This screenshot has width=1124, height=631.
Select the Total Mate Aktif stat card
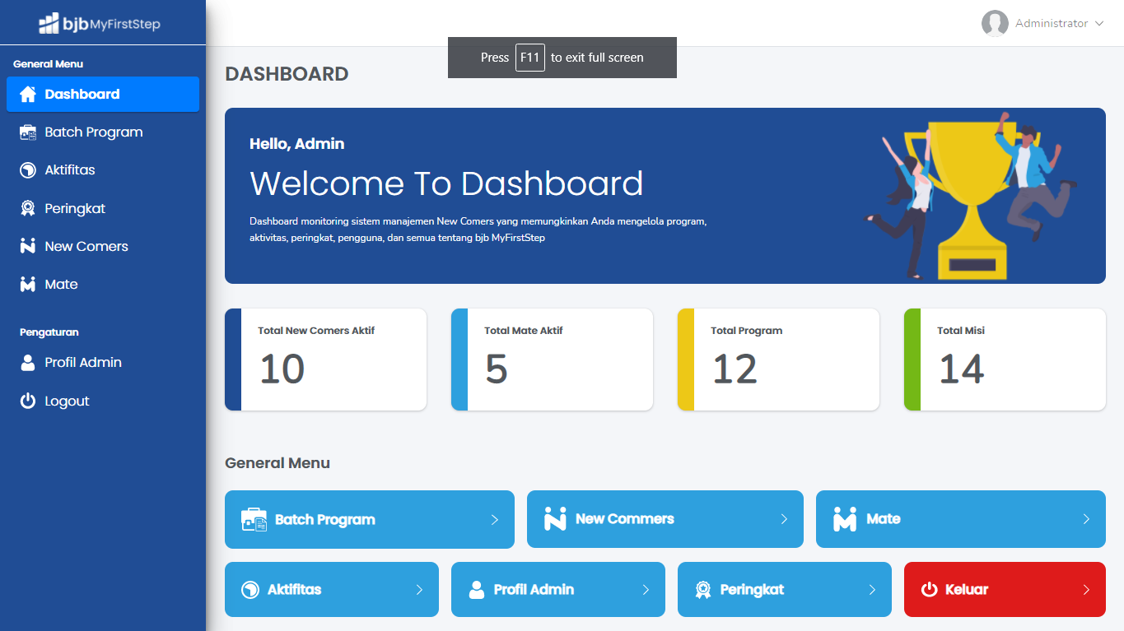pos(553,360)
